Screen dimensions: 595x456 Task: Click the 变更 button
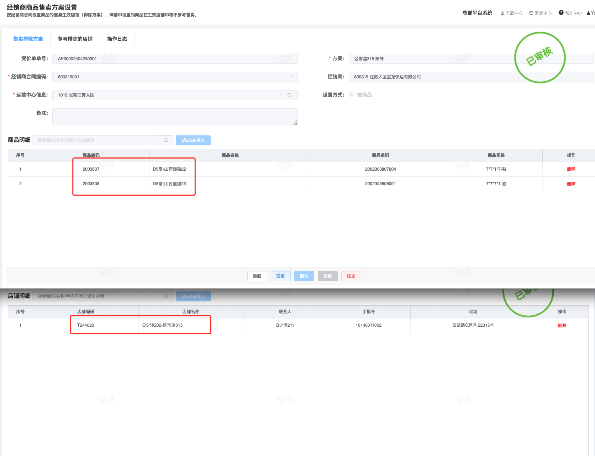click(x=281, y=276)
